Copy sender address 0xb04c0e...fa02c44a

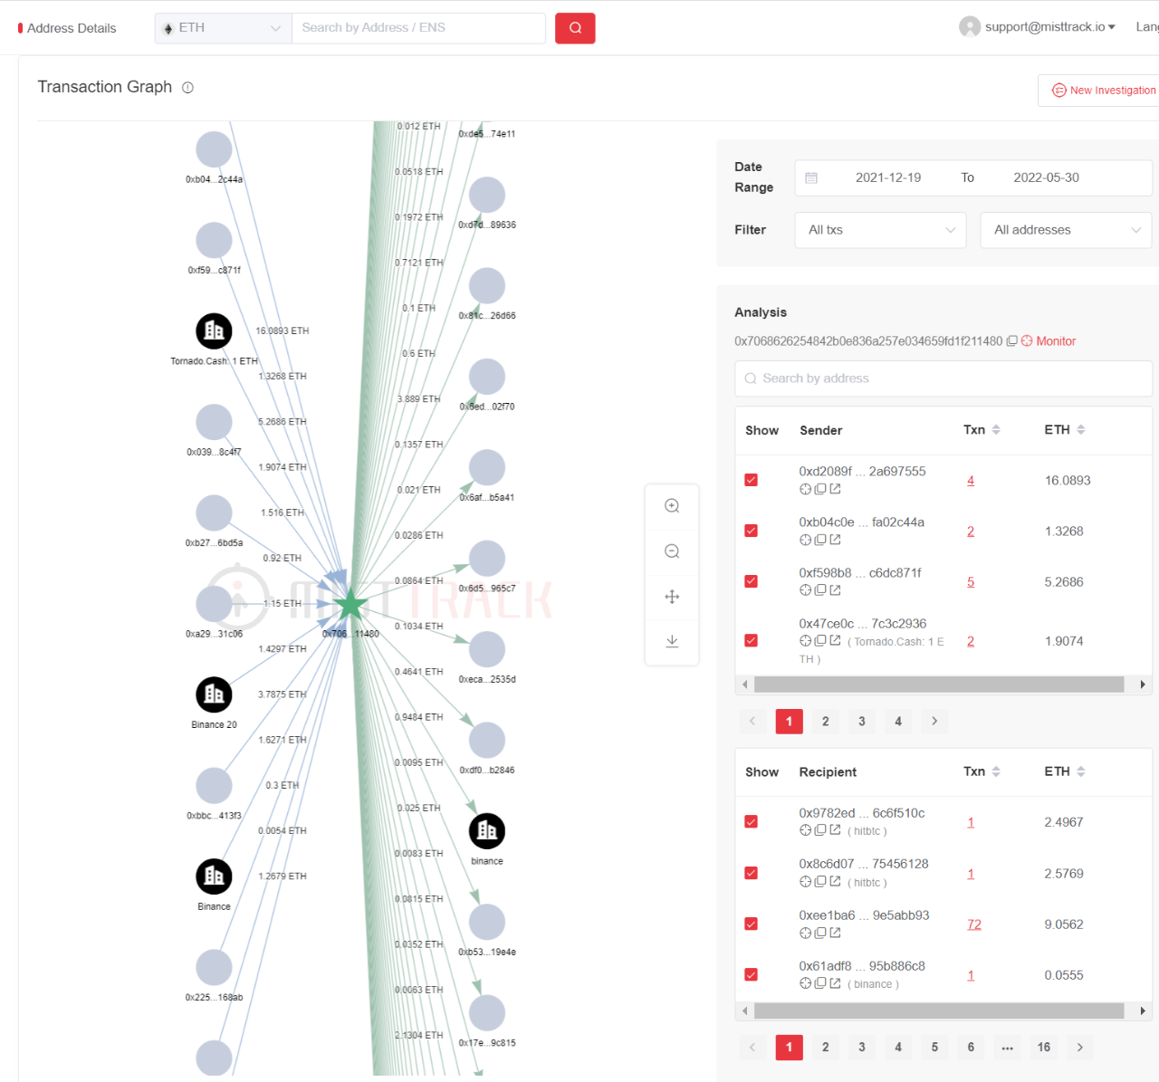coord(819,540)
